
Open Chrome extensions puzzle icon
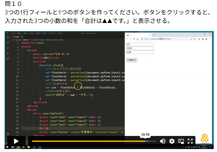[x=203, y=39]
